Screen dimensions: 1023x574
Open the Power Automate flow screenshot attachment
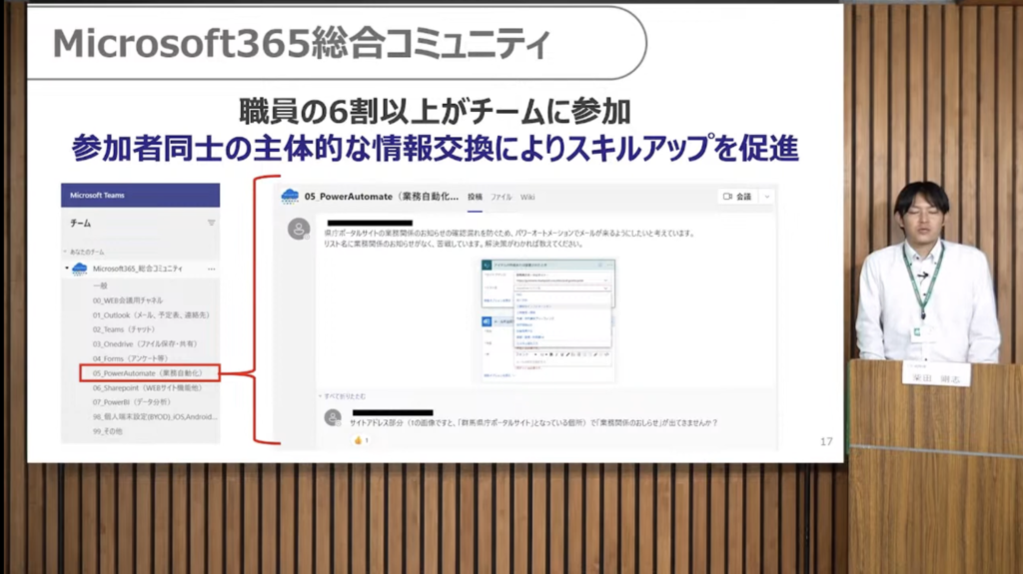[548, 320]
